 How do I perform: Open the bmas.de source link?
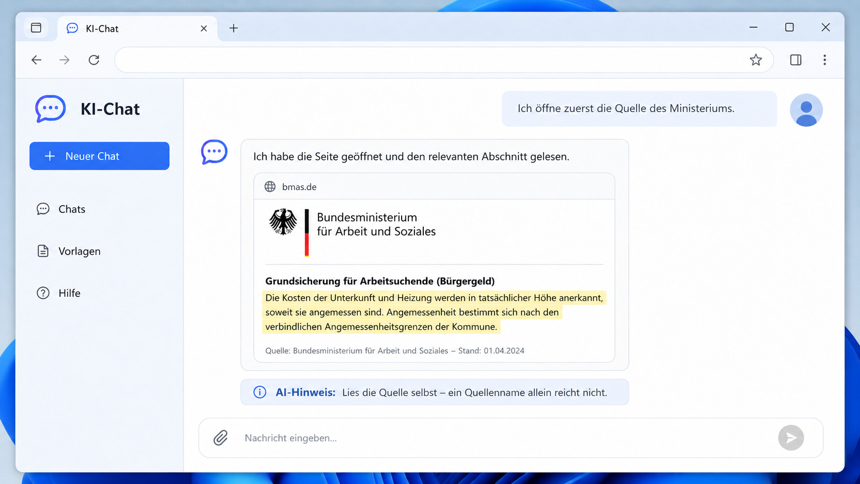(299, 187)
